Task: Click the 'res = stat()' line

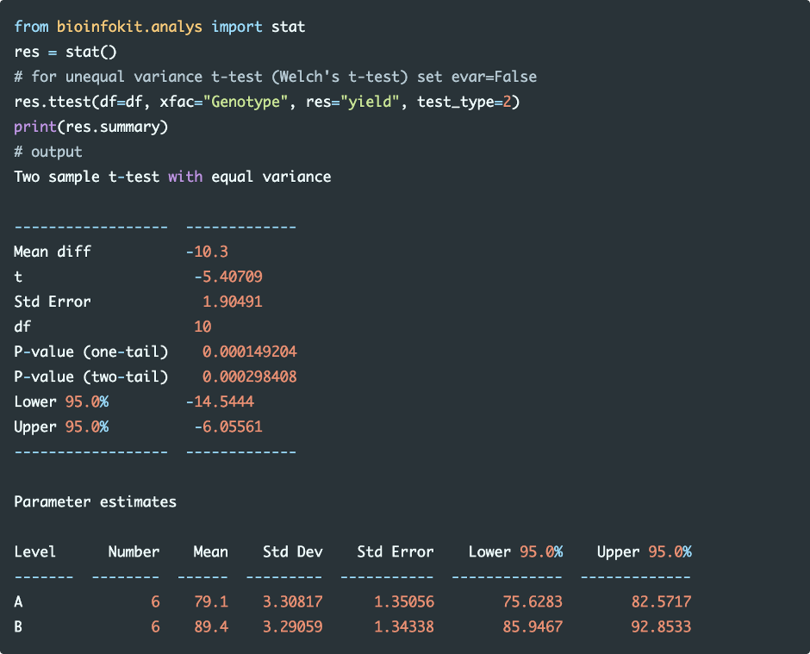Action: point(65,52)
